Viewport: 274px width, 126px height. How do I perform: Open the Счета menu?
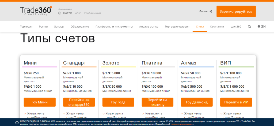200,27
